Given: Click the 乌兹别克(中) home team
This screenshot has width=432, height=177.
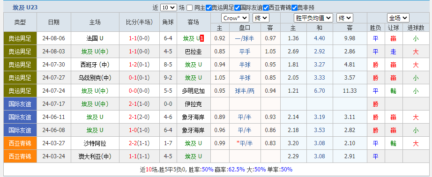Looking at the screenshot, I should pos(95,78).
